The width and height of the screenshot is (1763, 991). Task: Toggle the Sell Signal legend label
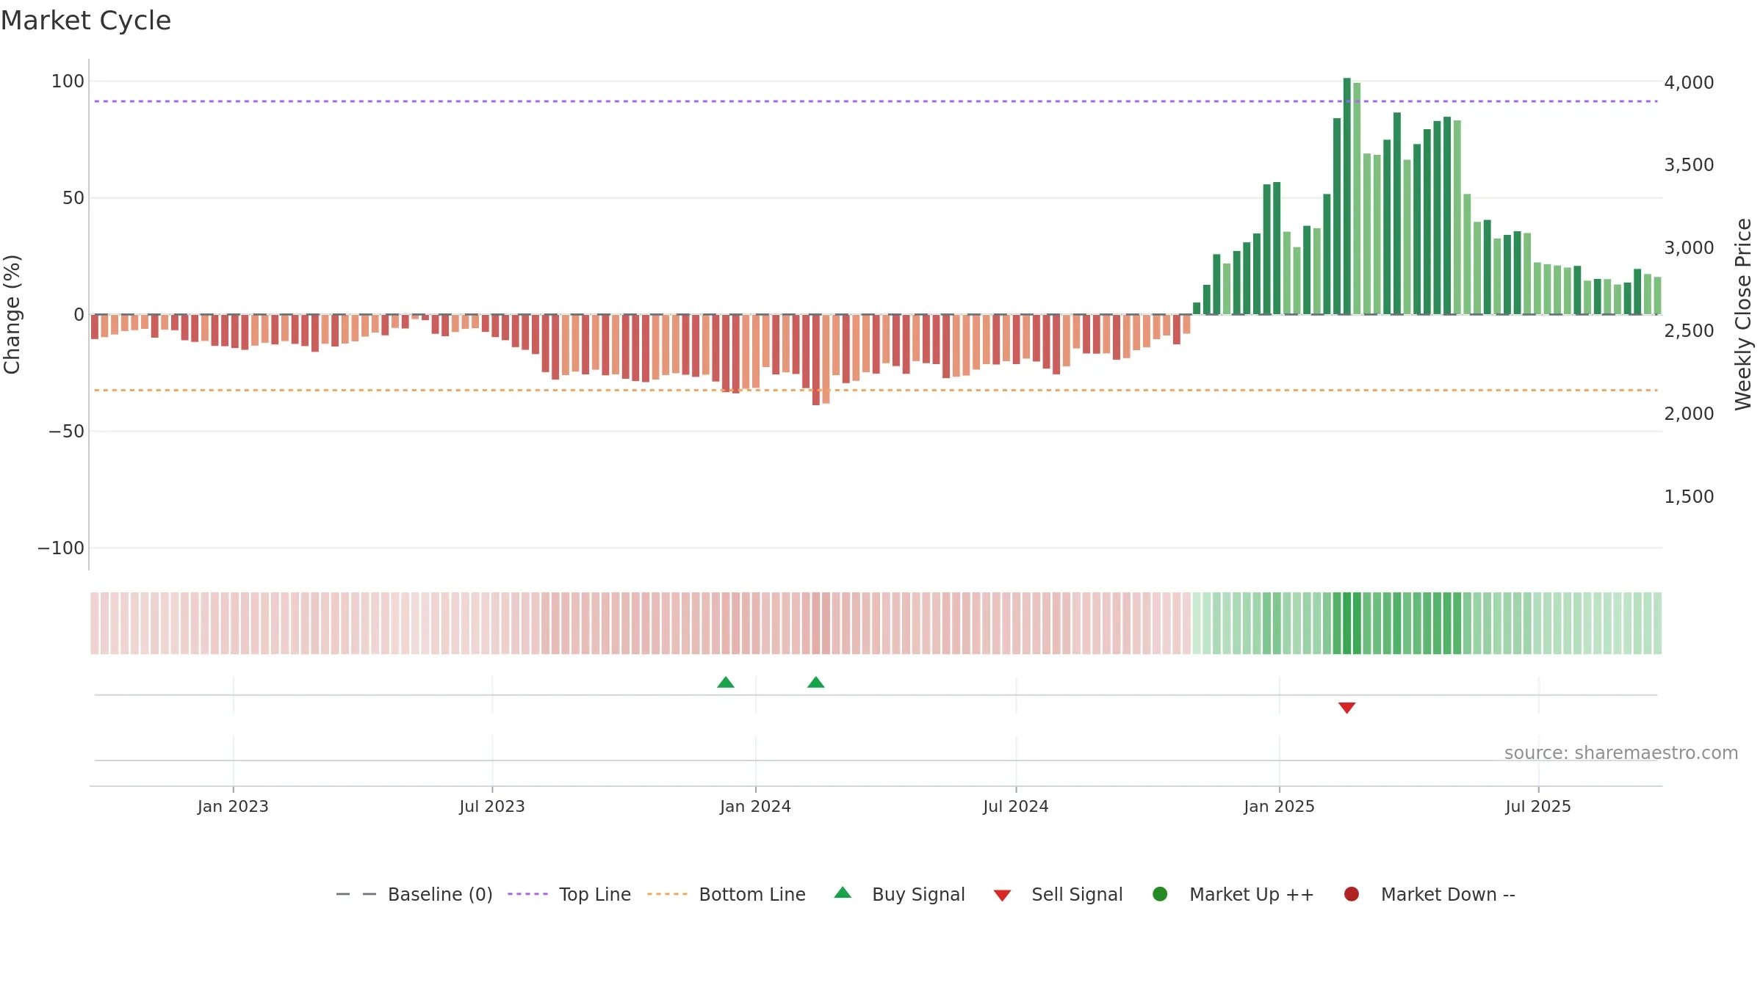click(1077, 894)
